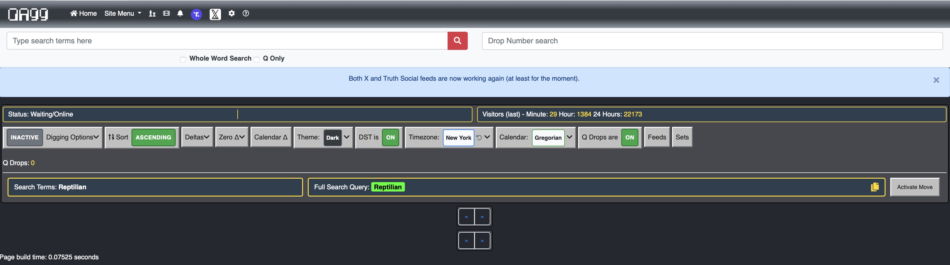This screenshot has width=950, height=265.
Task: Toggle the ASCENDING sort order
Action: (x=153, y=138)
